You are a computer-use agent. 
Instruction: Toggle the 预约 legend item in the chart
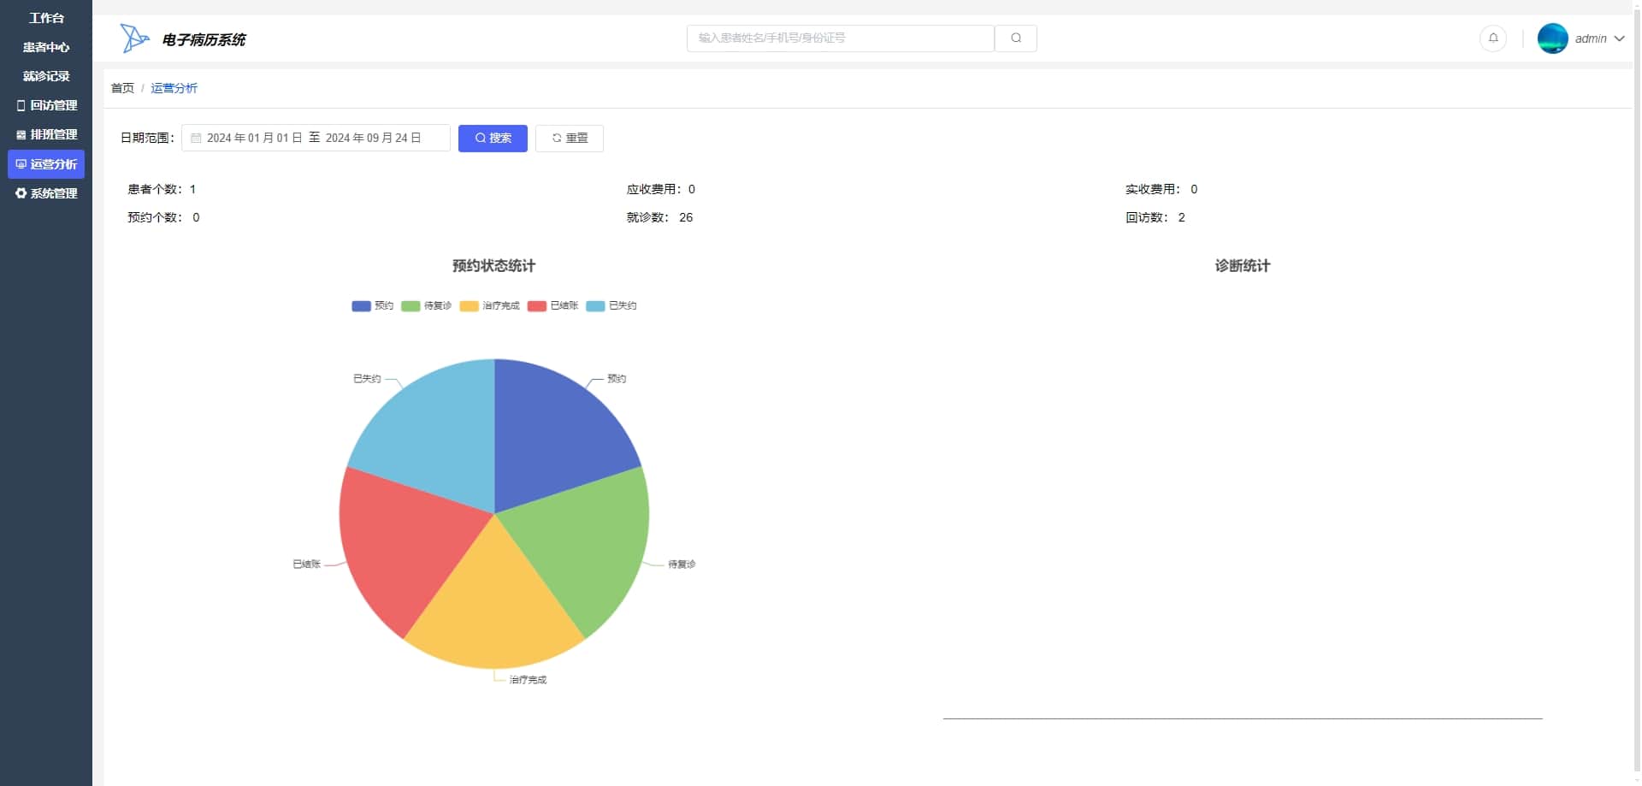point(372,305)
